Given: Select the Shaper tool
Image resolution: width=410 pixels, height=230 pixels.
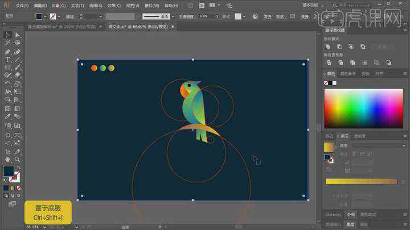Looking at the screenshot, I should pos(7,75).
